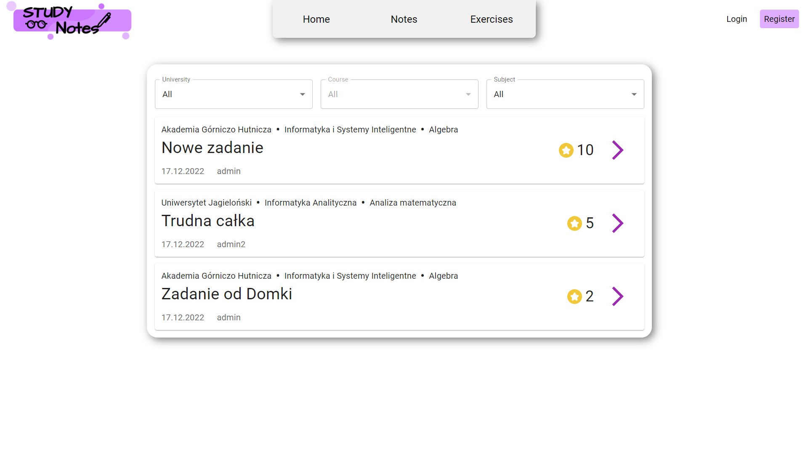808x454 pixels.
Task: Expand the Course dropdown
Action: click(x=399, y=94)
